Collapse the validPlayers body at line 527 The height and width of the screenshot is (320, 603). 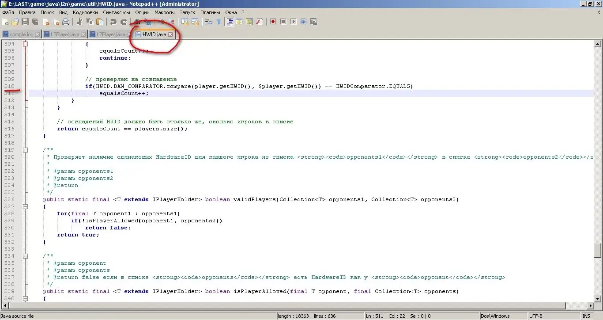[25, 206]
